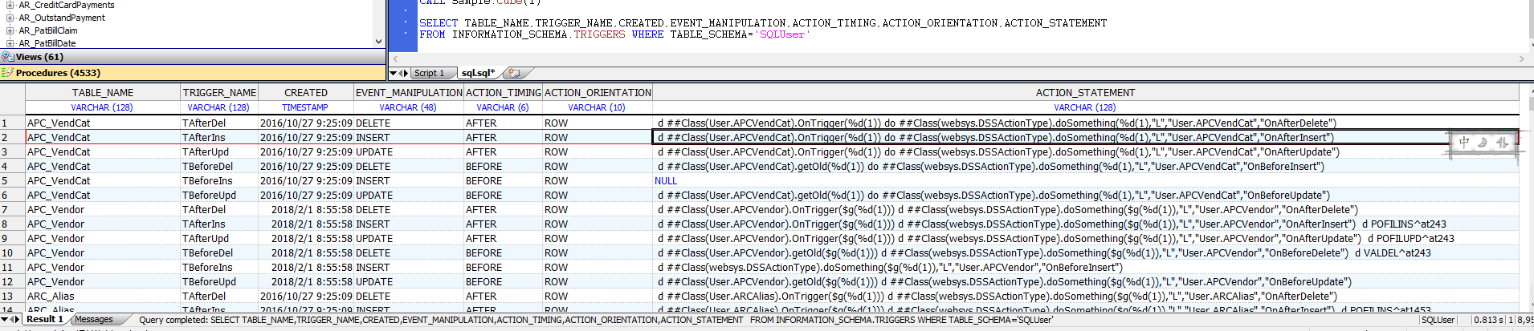Expand the AR_CreditCardPayments tree node

click(10, 6)
